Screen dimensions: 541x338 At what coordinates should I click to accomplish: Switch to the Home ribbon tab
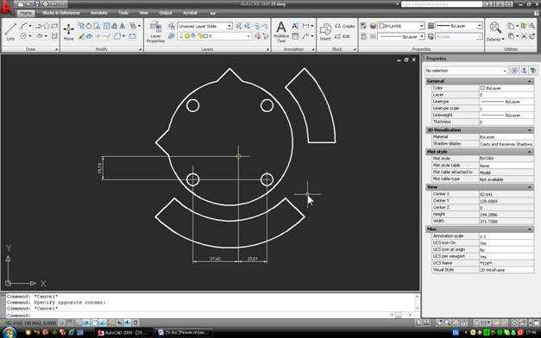coord(25,13)
